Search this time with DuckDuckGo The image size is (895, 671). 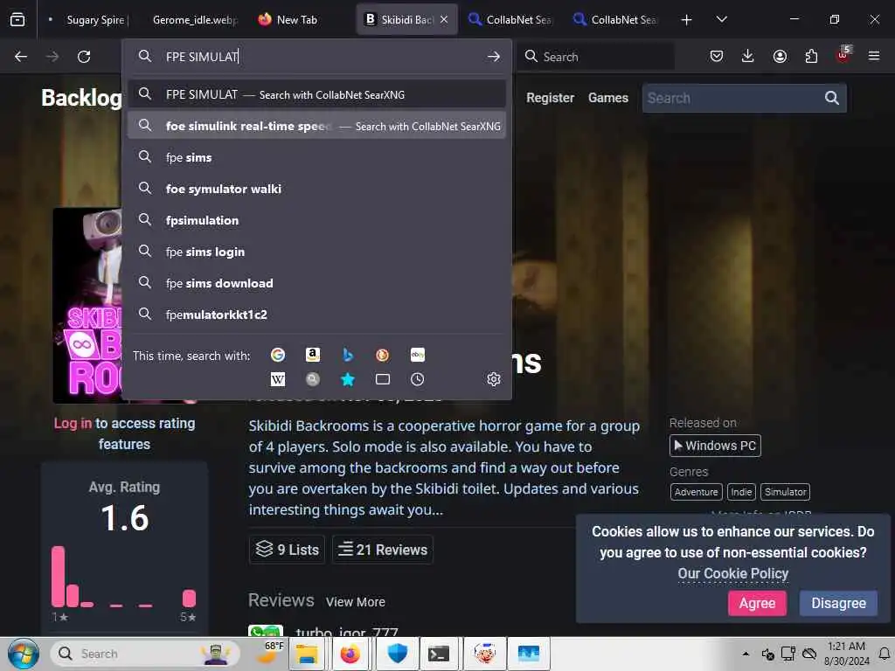pyautogui.click(x=383, y=355)
